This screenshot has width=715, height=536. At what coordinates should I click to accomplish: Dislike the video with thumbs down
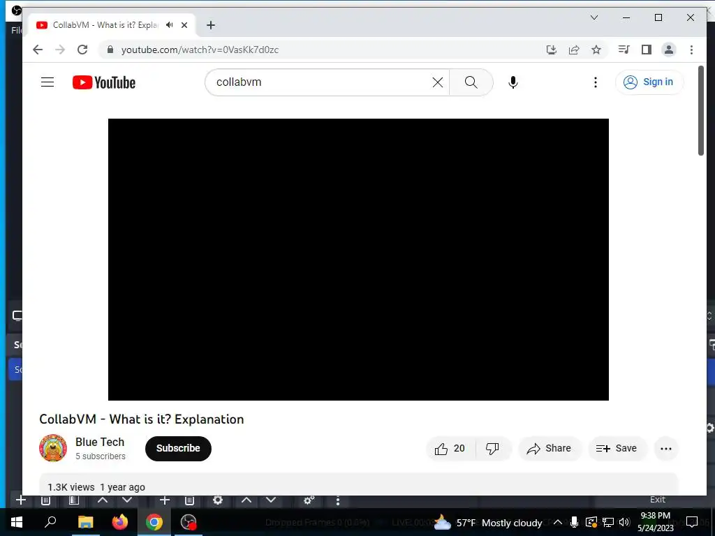(x=492, y=449)
